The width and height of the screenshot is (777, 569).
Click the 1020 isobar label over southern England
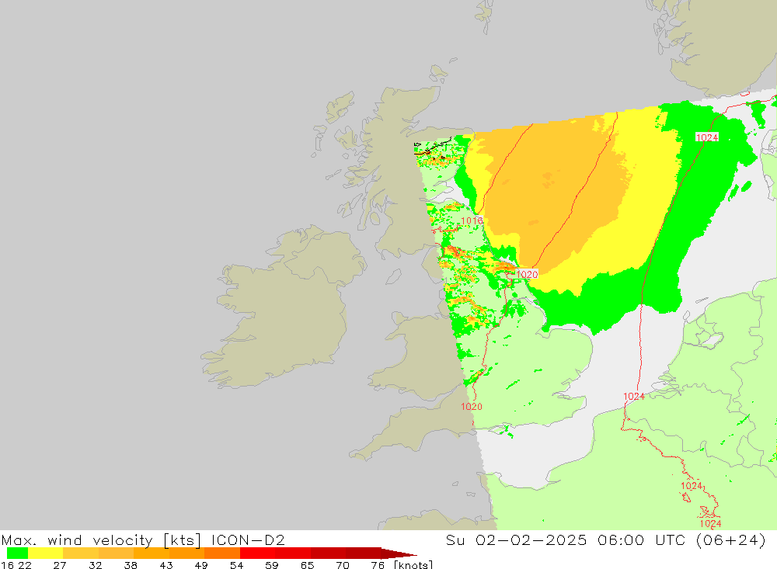[x=472, y=407]
